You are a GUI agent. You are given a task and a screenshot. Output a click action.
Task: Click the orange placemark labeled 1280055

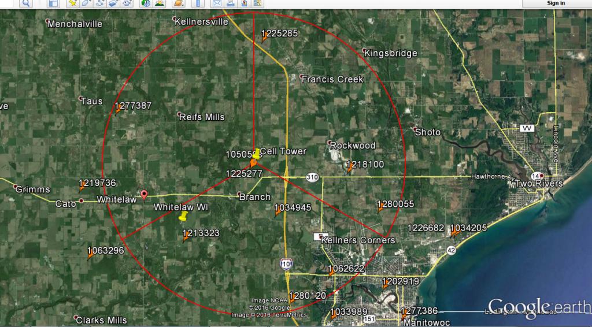point(380,209)
